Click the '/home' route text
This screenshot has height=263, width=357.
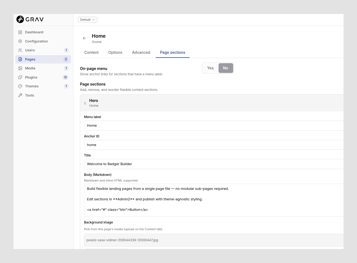click(x=97, y=42)
